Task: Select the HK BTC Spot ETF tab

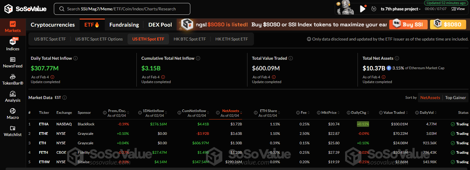Action: (x=189, y=39)
